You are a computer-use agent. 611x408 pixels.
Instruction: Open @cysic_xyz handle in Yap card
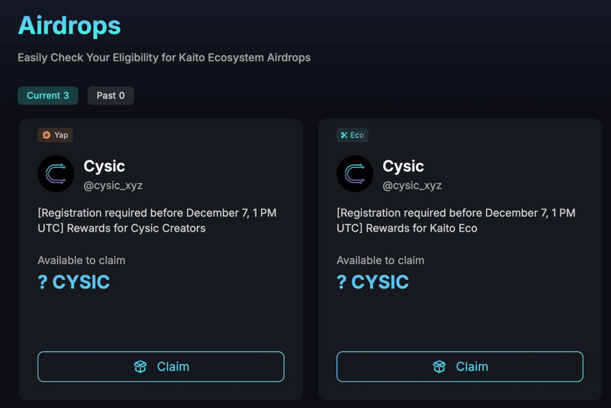coord(113,185)
